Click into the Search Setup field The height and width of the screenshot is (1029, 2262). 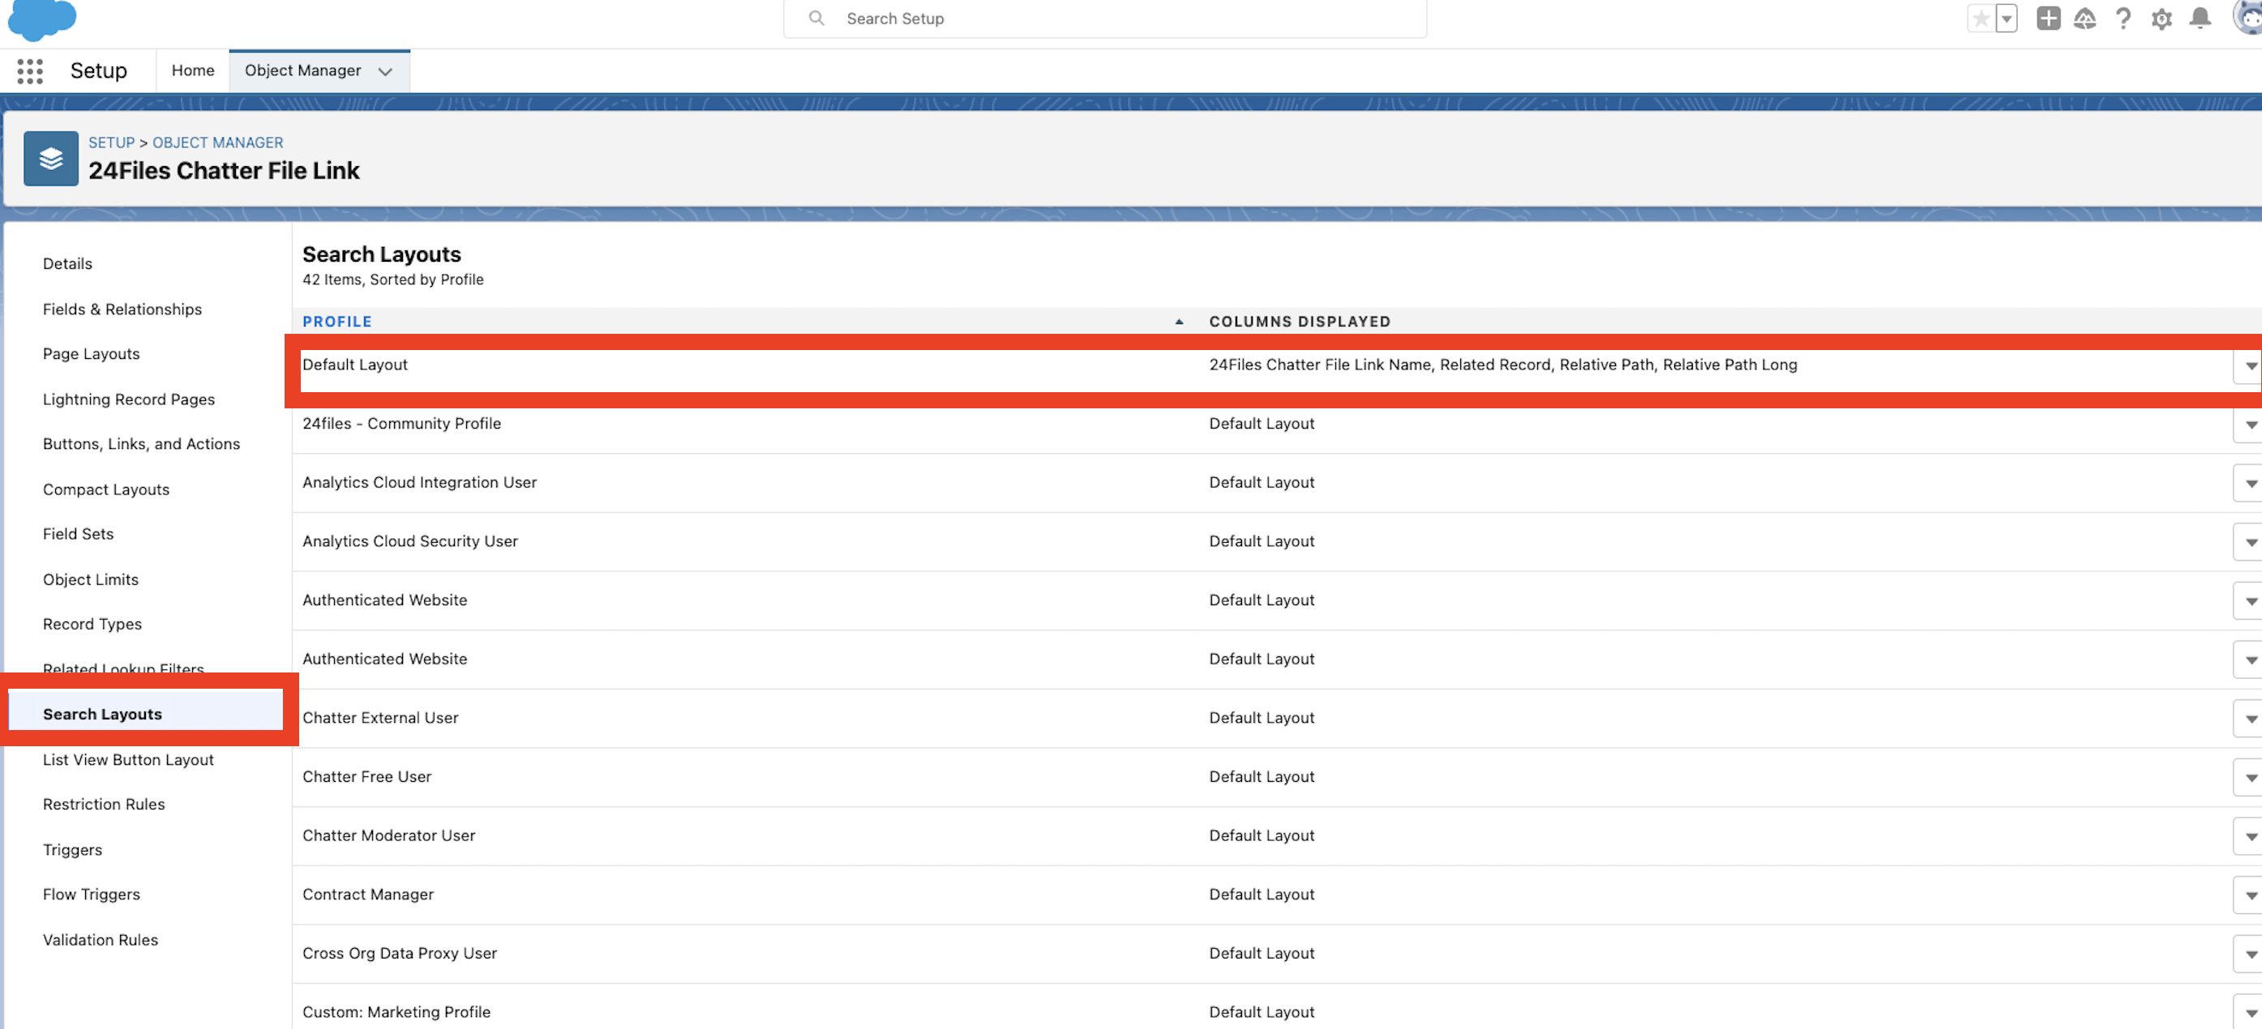click(1105, 19)
